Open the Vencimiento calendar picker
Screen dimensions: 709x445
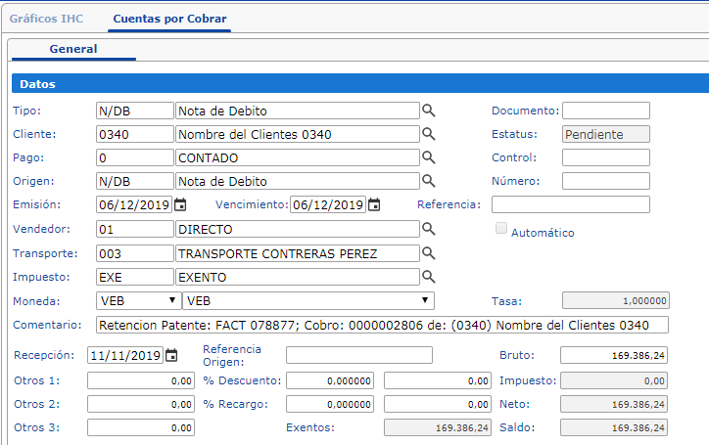pos(373,204)
